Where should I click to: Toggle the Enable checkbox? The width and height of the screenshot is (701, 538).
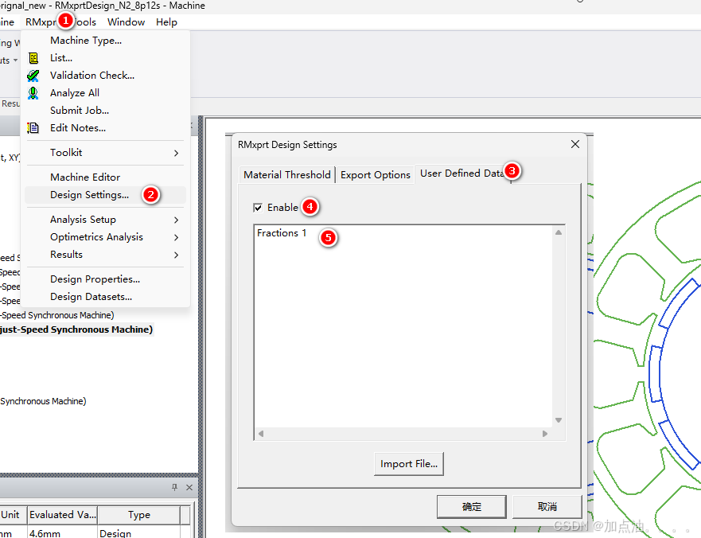(258, 208)
